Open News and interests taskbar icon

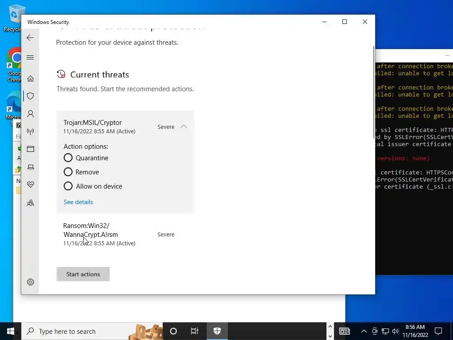pos(344,331)
